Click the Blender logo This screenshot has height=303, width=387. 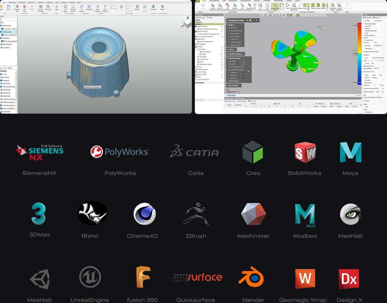(251, 277)
